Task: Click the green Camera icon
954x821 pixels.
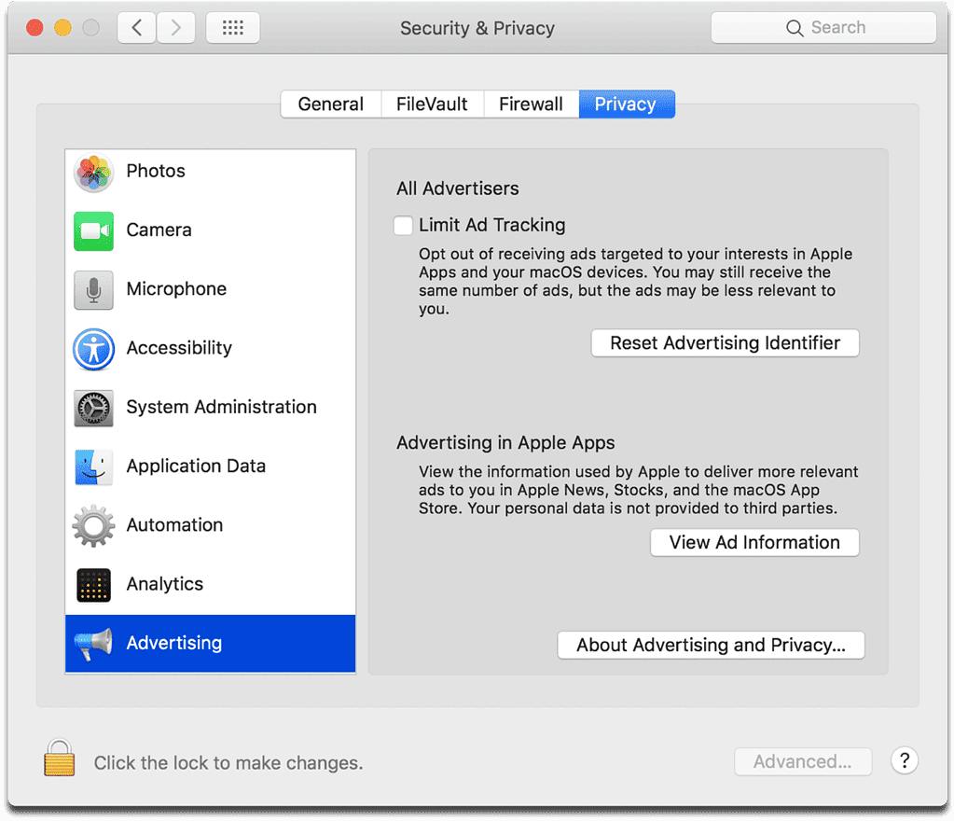Action: (93, 230)
